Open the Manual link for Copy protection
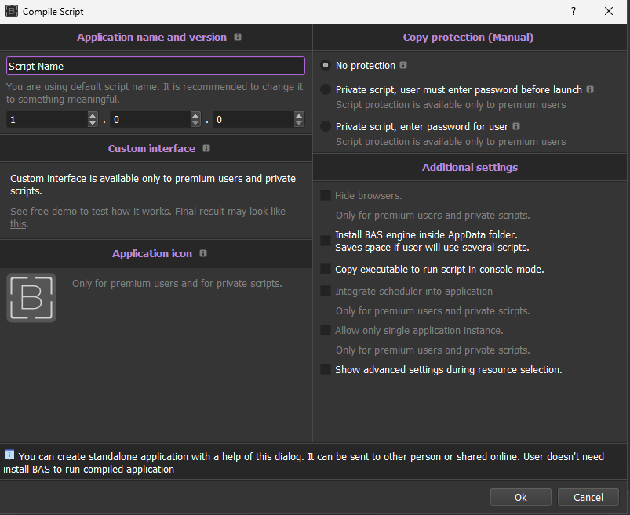Viewport: 630px width, 515px height. 512,37
